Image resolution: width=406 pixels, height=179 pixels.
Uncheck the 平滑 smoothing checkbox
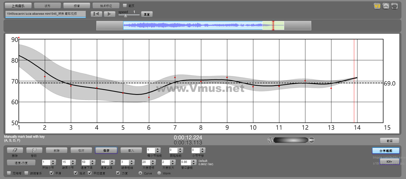[52, 173]
